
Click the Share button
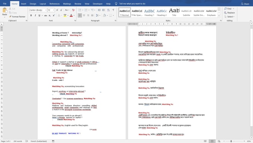click(x=245, y=4)
